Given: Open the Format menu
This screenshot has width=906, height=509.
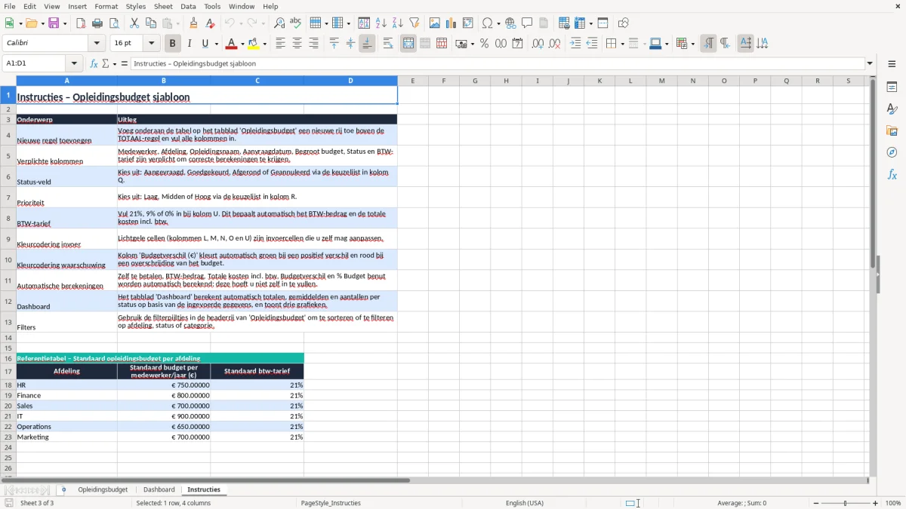Looking at the screenshot, I should point(106,6).
